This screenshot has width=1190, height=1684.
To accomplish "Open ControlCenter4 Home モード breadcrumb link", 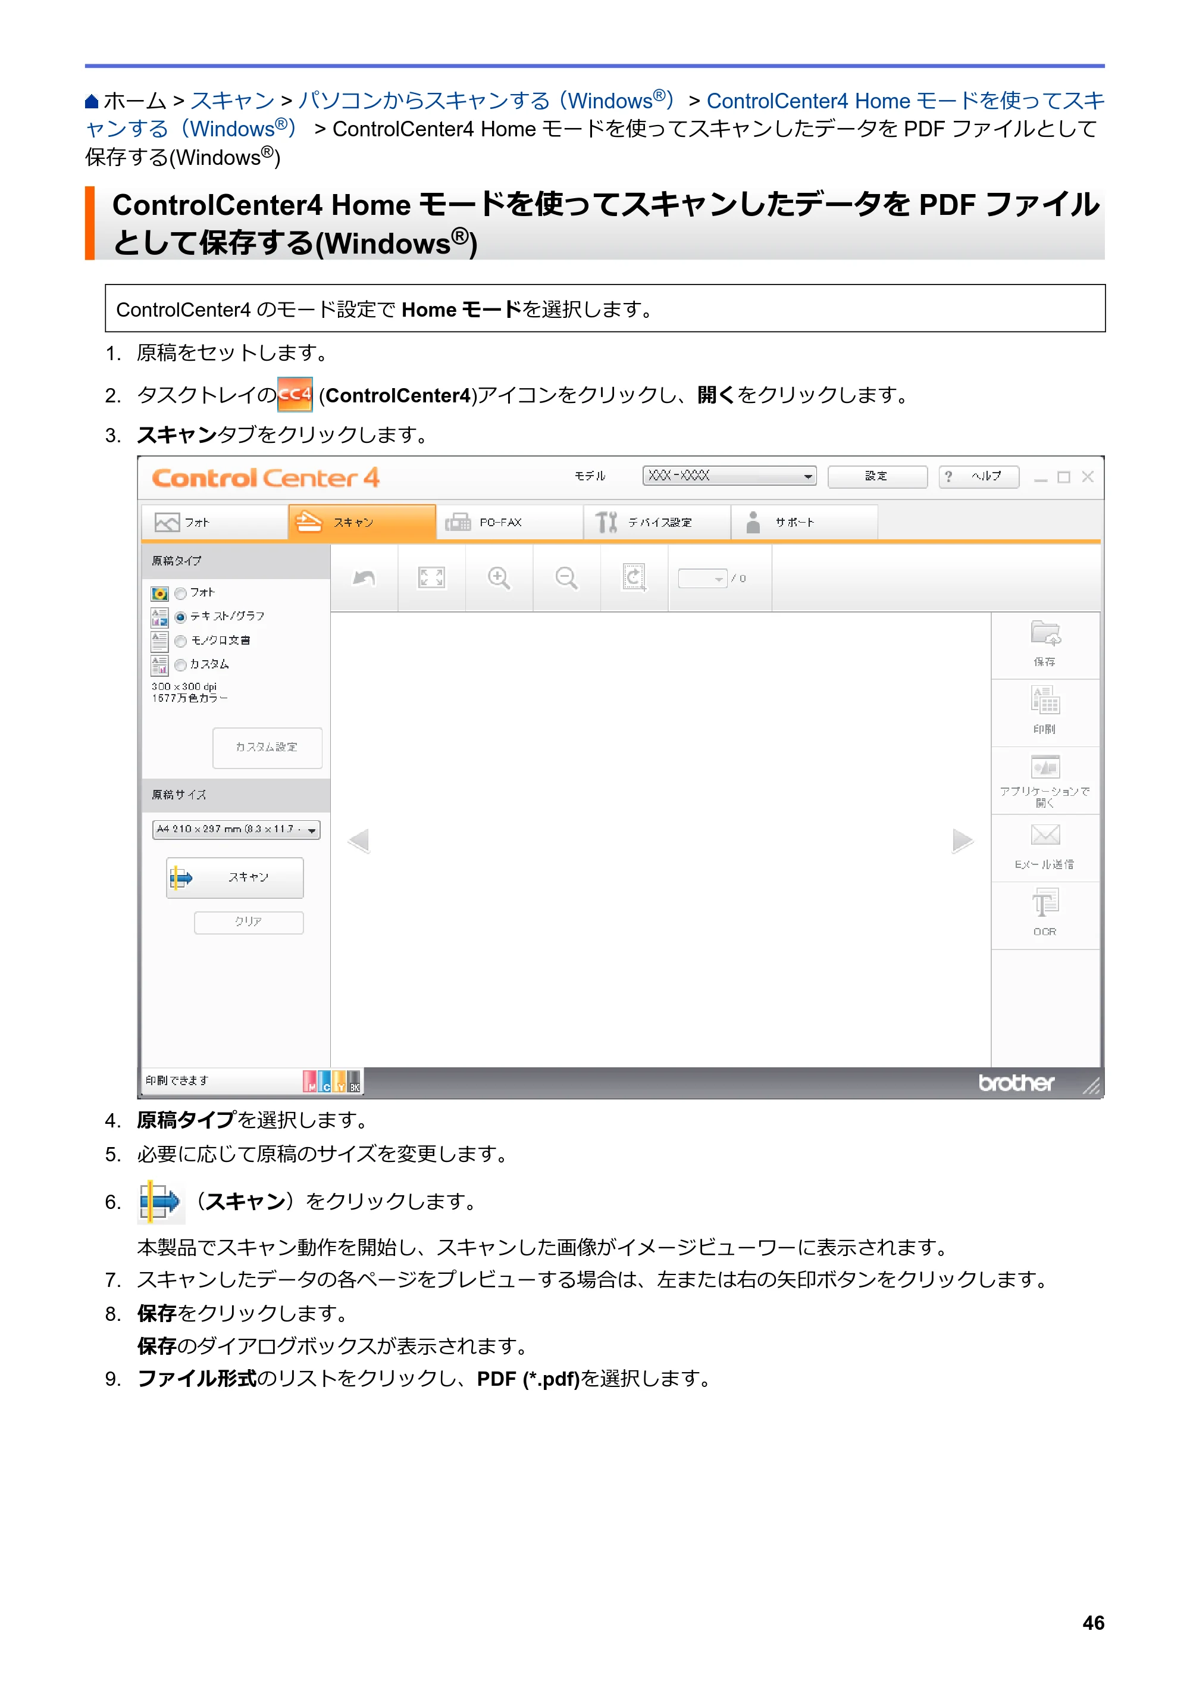I will coord(594,114).
